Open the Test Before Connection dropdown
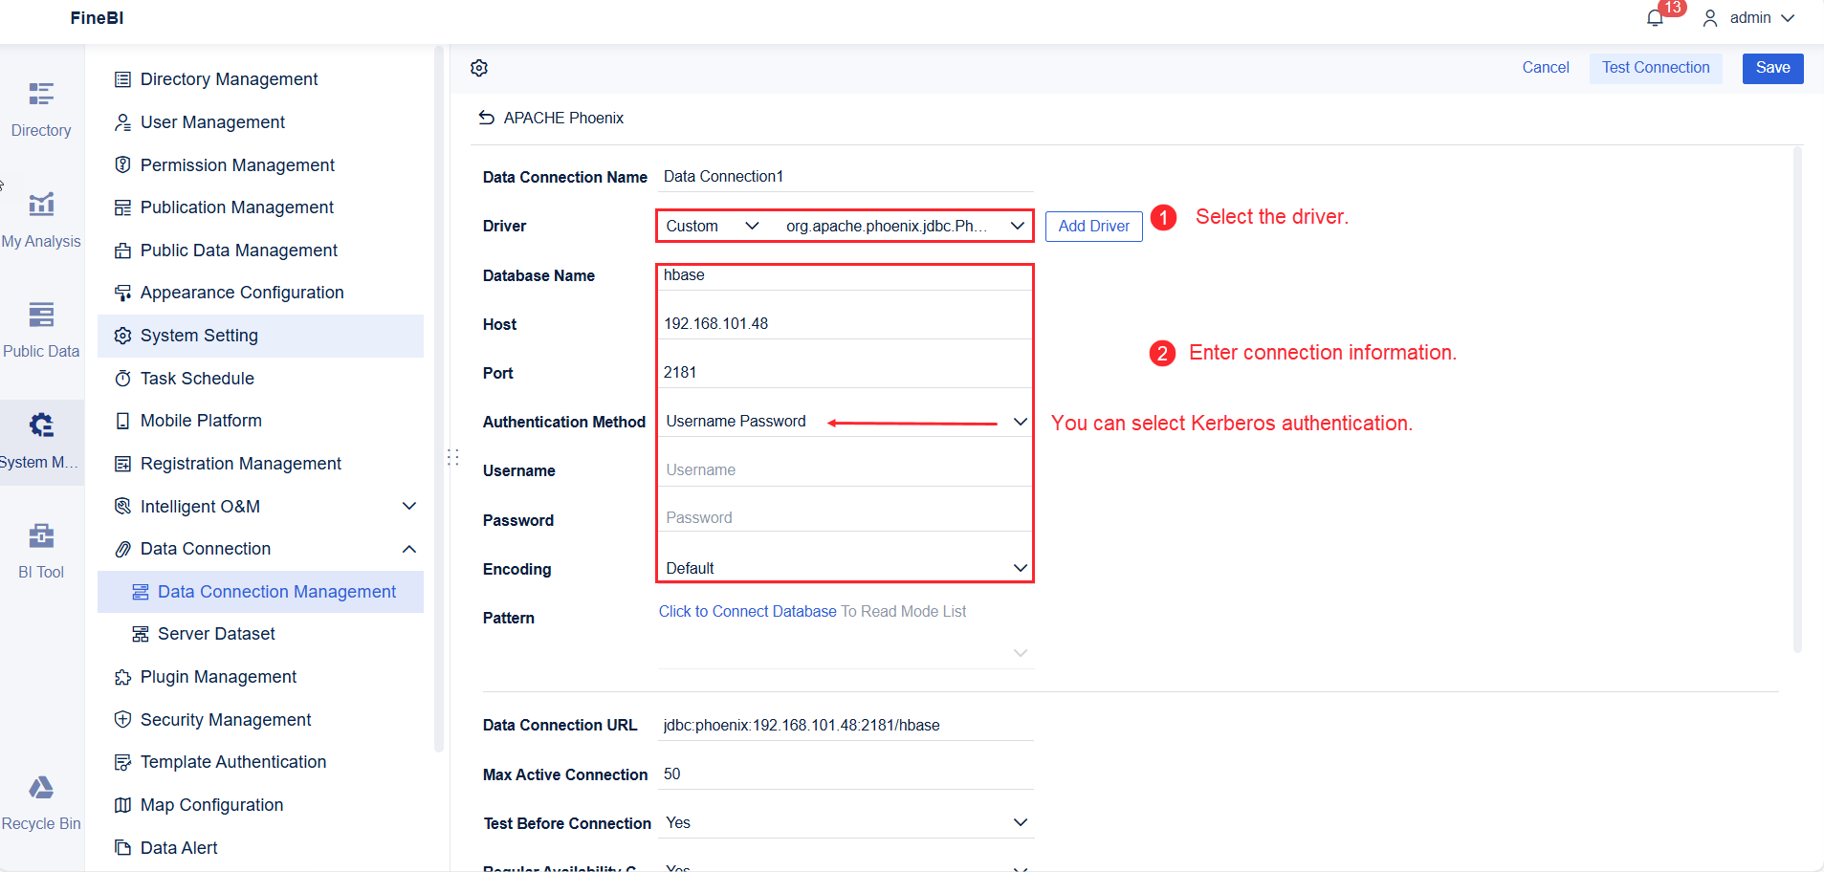 [846, 823]
